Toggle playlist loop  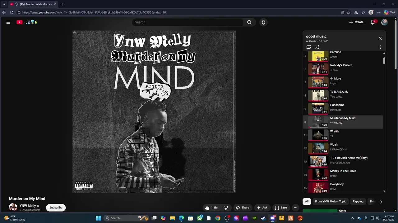(x=308, y=47)
